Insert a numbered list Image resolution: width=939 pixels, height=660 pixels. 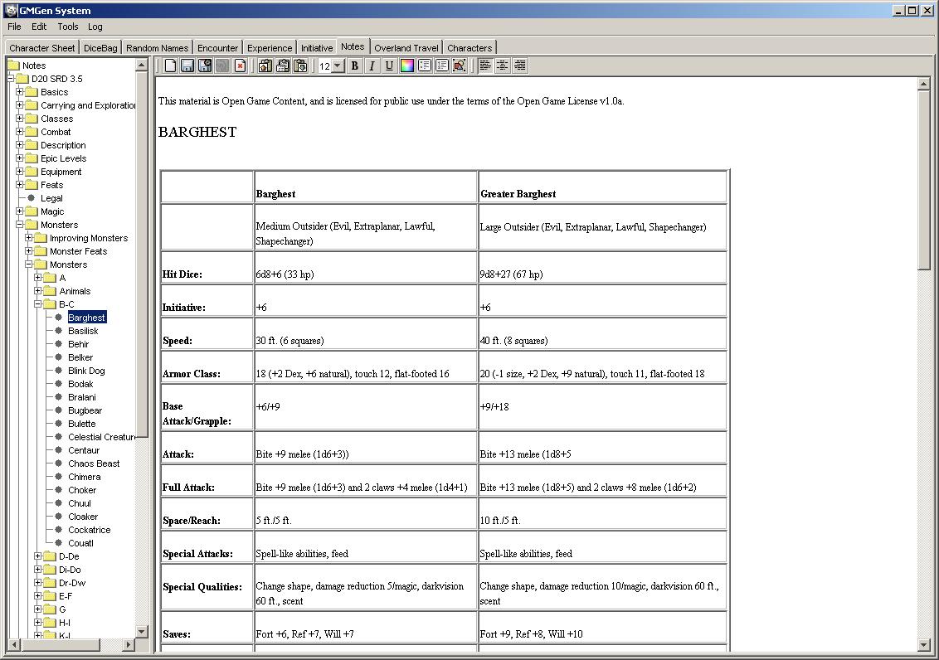pyautogui.click(x=442, y=66)
